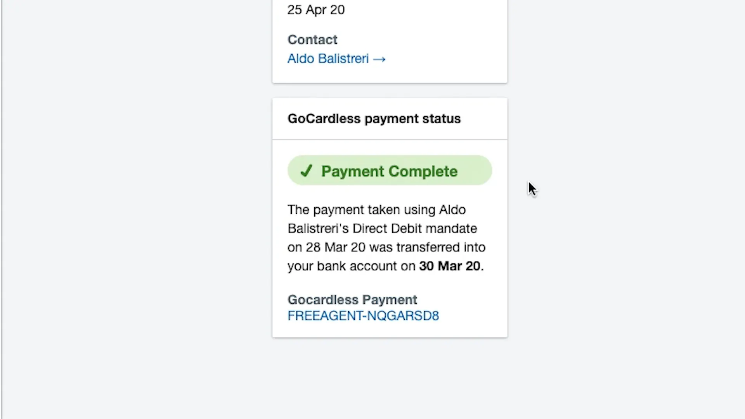Open the Aldo Balistreri contact link

[x=328, y=59]
